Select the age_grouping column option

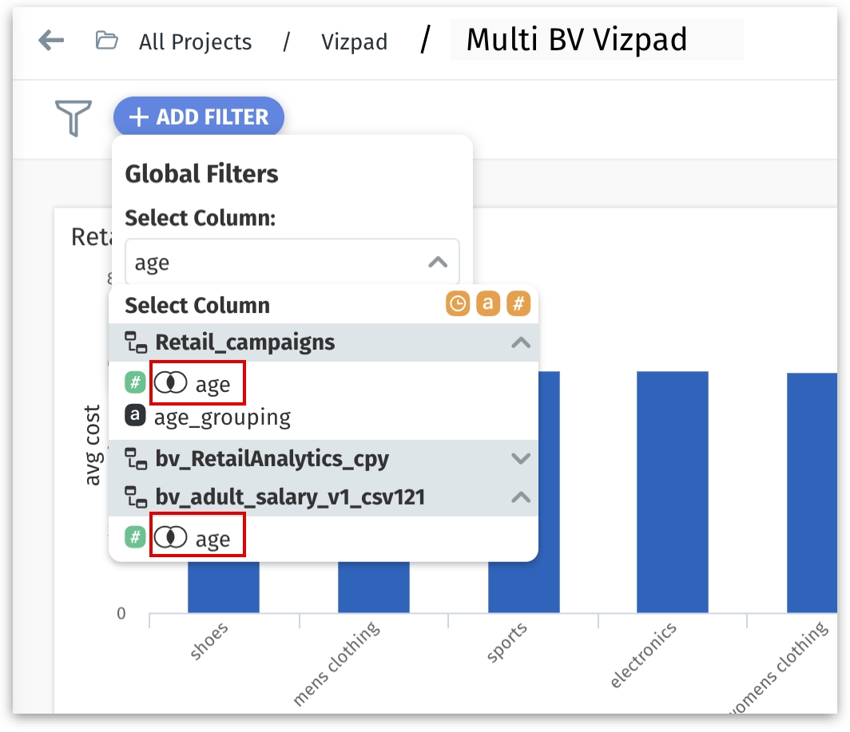[x=222, y=417]
